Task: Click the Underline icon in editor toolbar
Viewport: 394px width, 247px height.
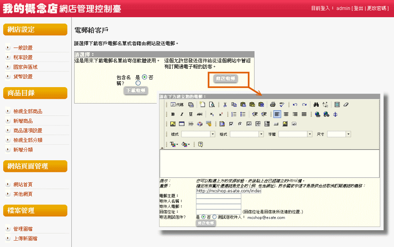Action: click(x=191, y=114)
